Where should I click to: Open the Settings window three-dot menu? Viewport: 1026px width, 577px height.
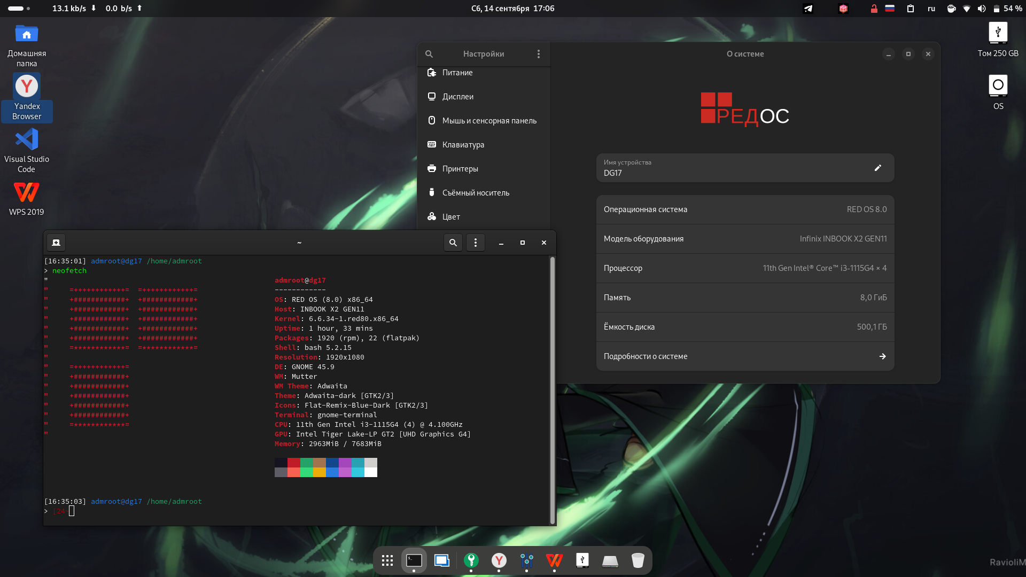click(x=539, y=54)
